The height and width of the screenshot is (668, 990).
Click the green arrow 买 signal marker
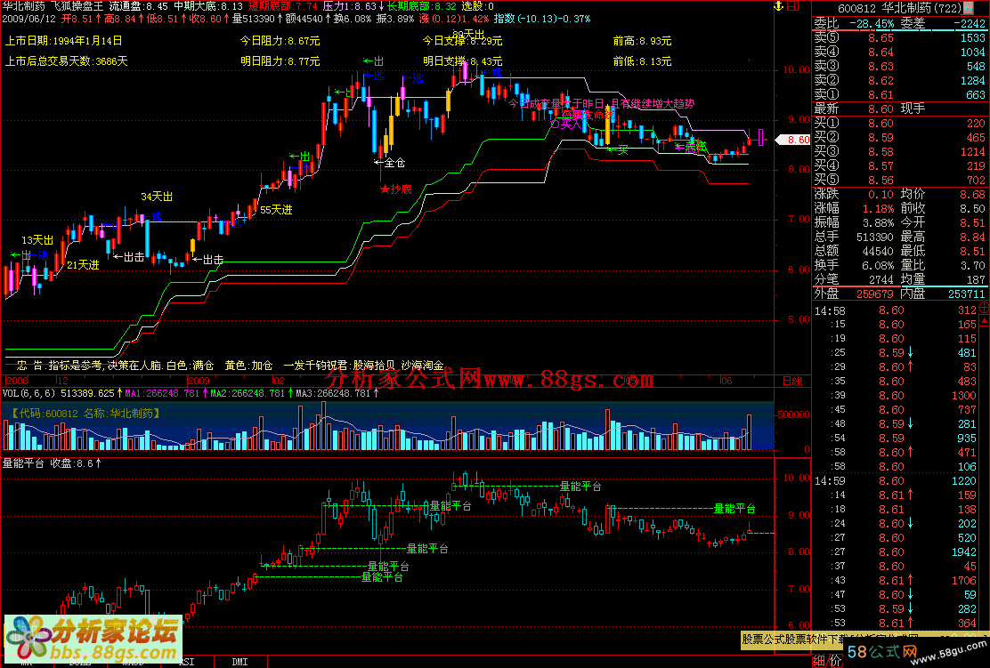(617, 149)
